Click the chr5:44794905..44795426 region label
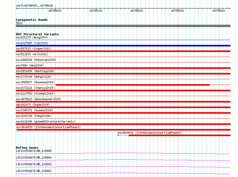This screenshot has width=238, height=177. point(34,6)
